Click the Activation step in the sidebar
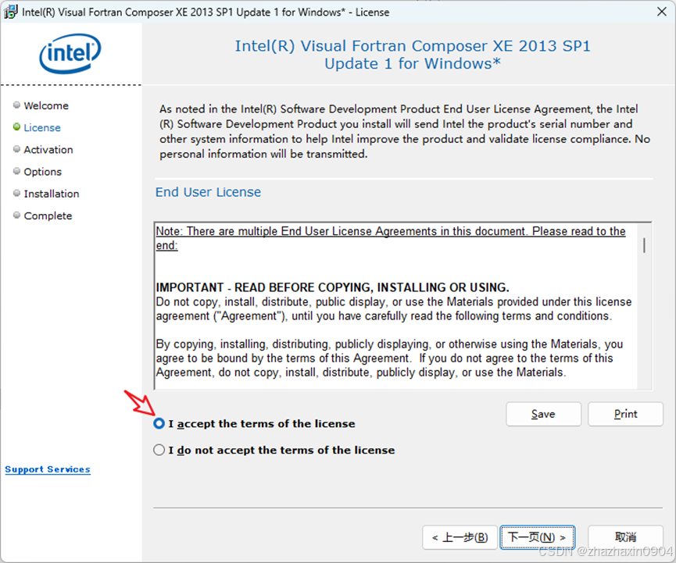Screen dimensions: 676x563 tap(48, 149)
